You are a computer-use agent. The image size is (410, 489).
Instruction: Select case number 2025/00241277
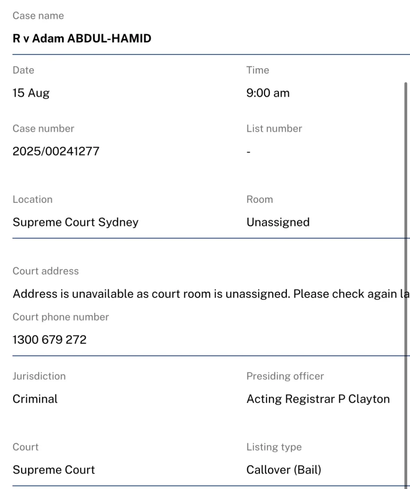point(56,151)
